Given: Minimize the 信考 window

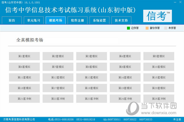Looking at the screenshot, I should pyautogui.click(x=175, y=2).
